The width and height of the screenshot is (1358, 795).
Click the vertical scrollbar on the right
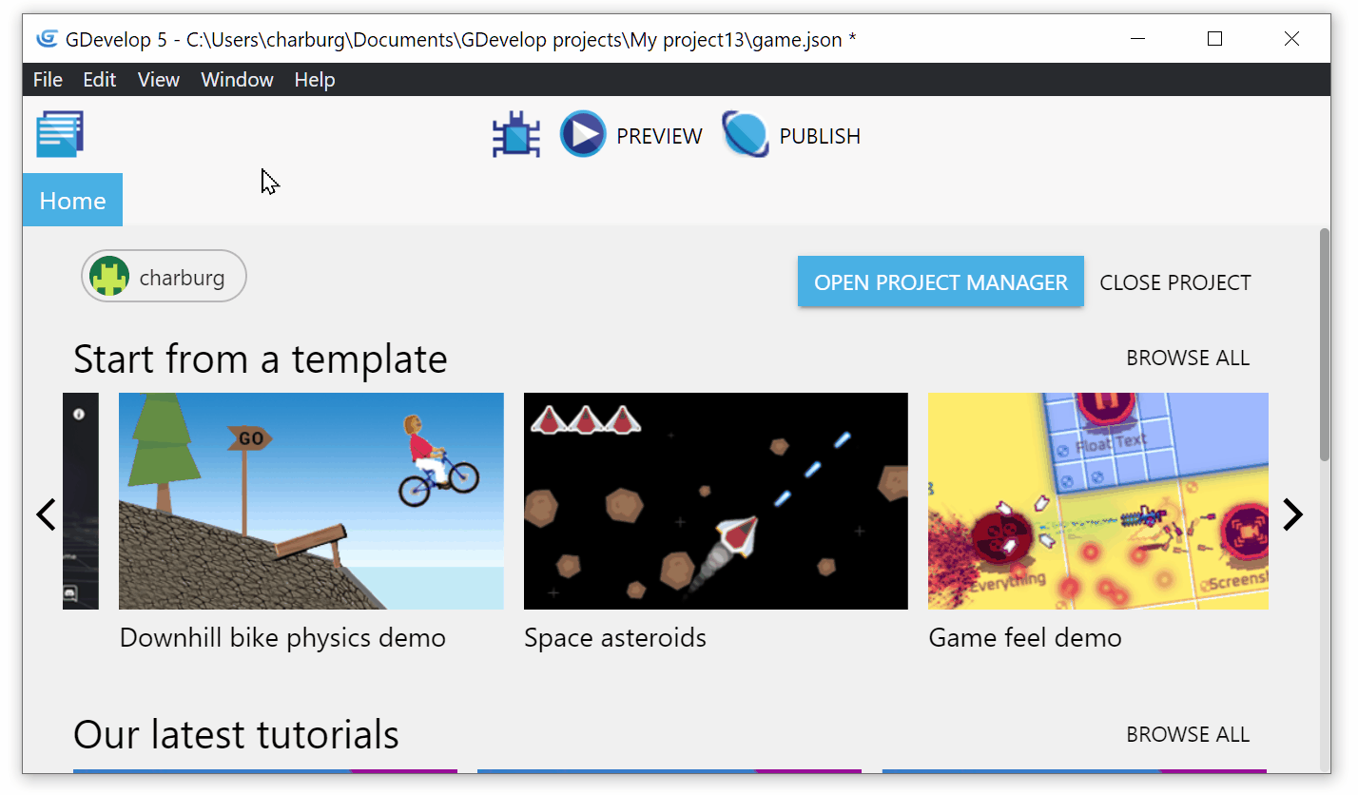click(x=1325, y=344)
